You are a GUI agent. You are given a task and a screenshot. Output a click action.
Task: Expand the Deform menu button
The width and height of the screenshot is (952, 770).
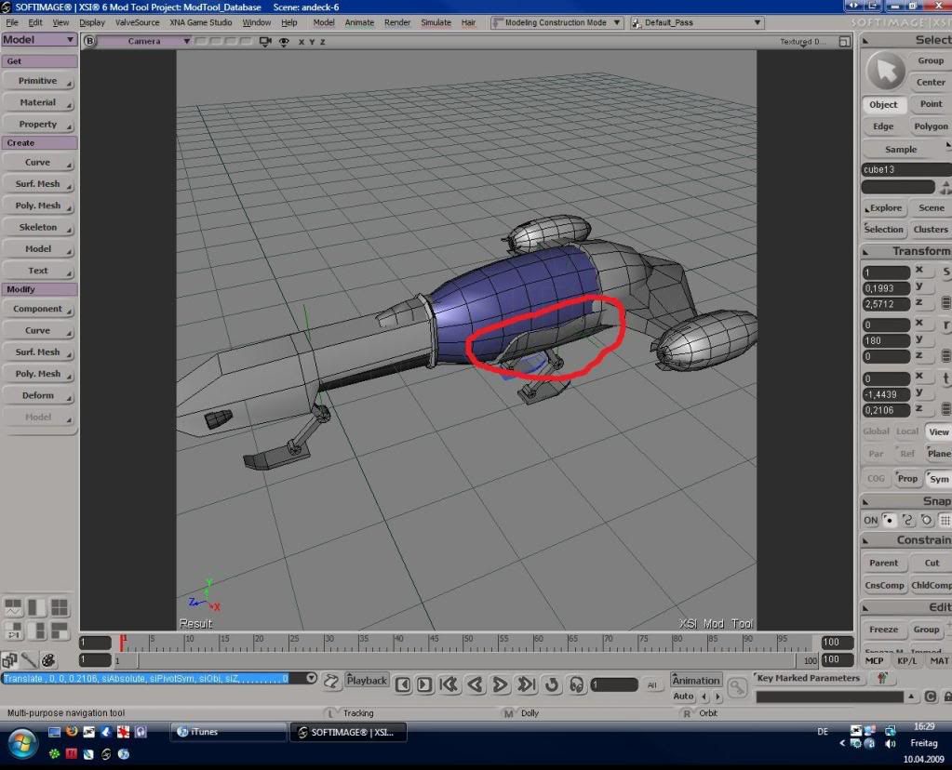[39, 395]
